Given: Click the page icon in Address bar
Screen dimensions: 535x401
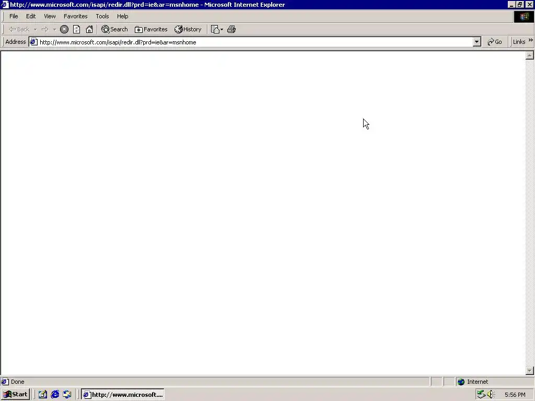Looking at the screenshot, I should coord(33,42).
